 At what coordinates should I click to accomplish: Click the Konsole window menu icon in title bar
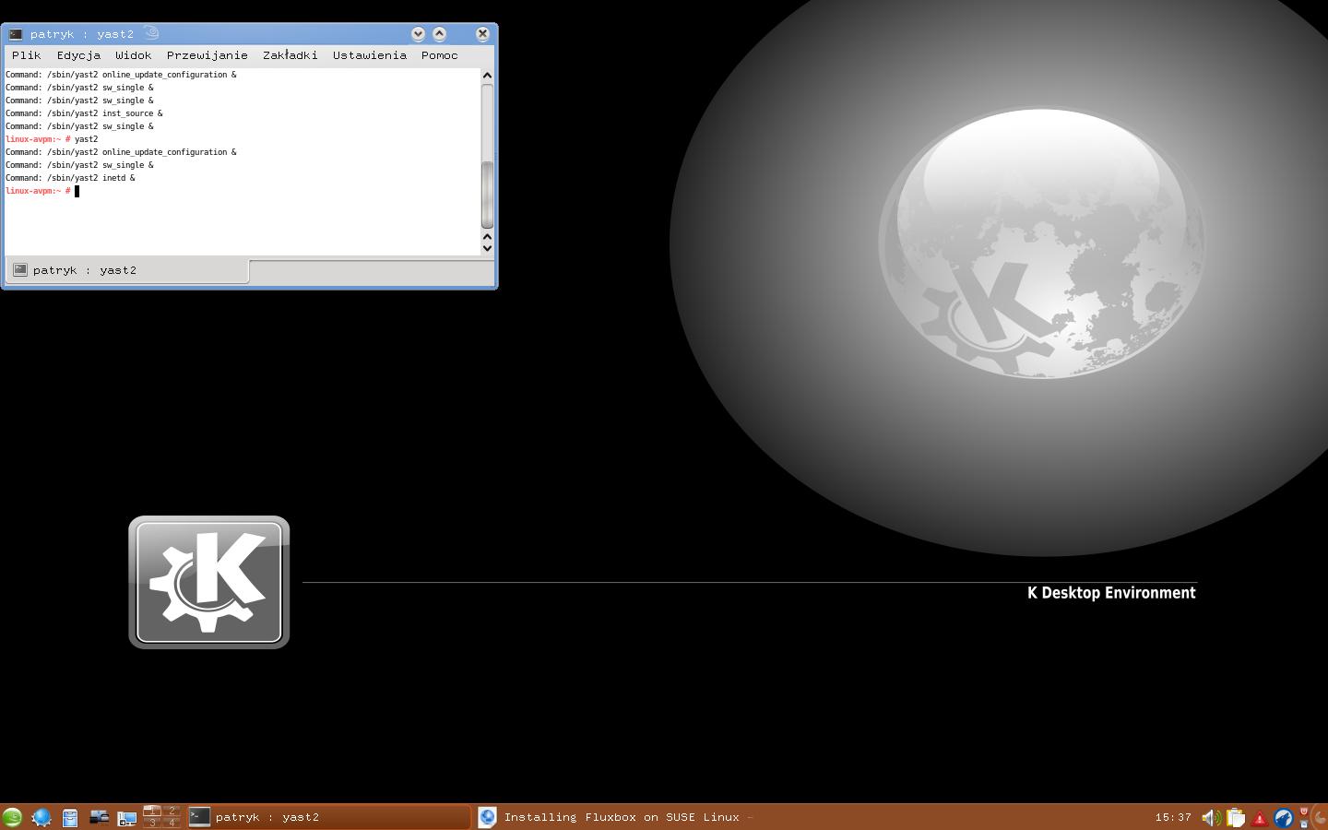pyautogui.click(x=16, y=34)
